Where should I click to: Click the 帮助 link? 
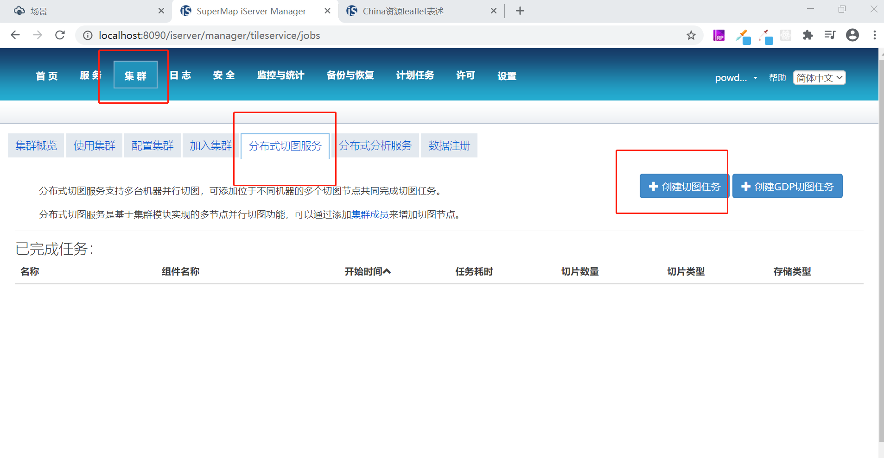point(777,78)
